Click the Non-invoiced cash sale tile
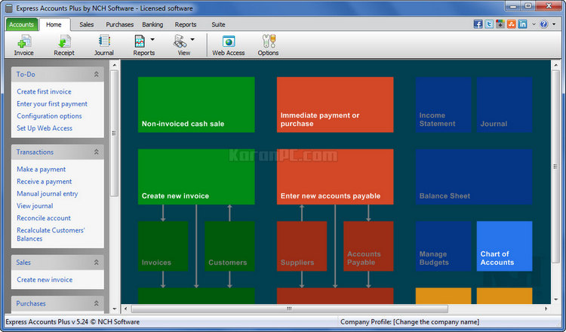 coord(196,104)
